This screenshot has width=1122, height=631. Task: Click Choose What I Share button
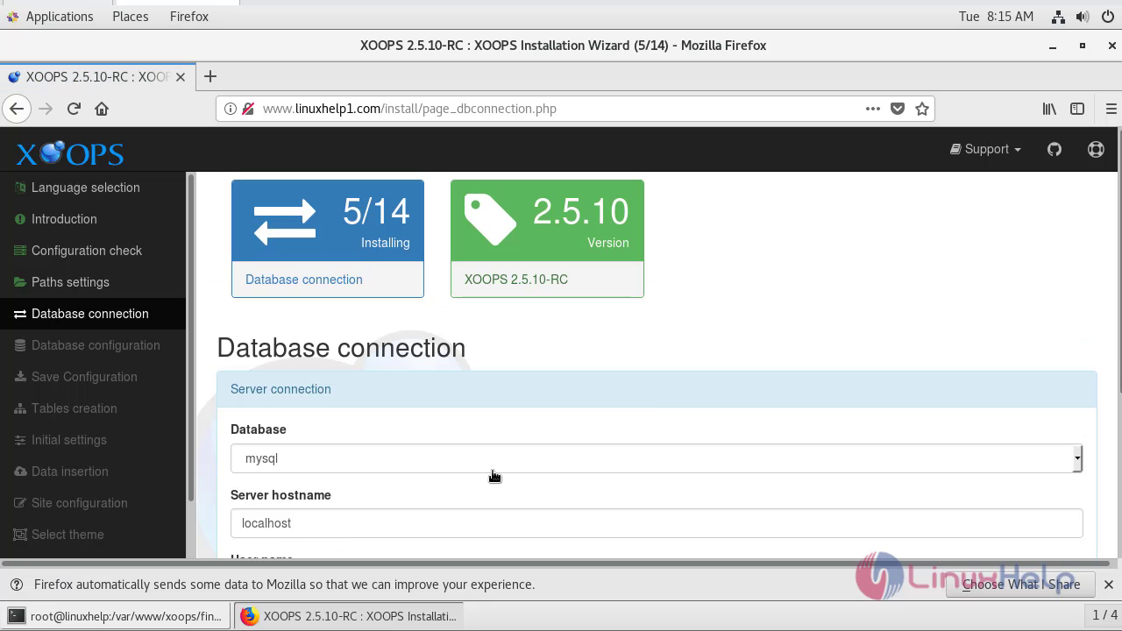click(1021, 585)
